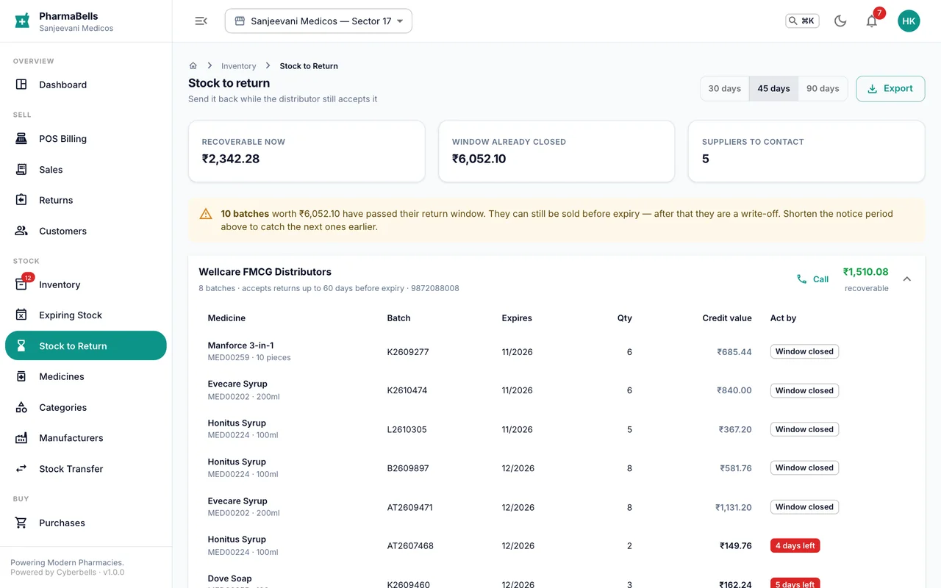
Task: Toggle dark mode with the moon icon
Action: click(x=840, y=21)
